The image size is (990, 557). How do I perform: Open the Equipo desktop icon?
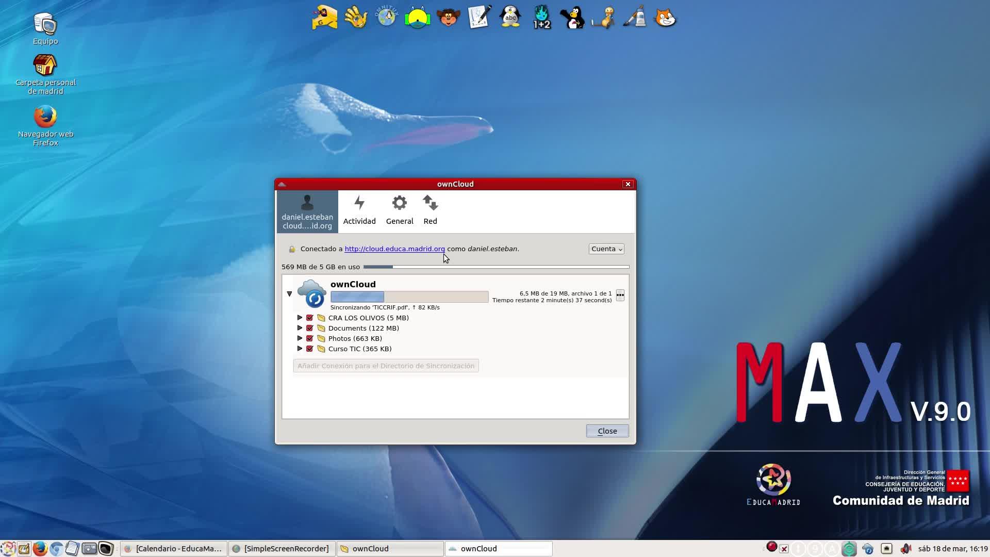(45, 25)
